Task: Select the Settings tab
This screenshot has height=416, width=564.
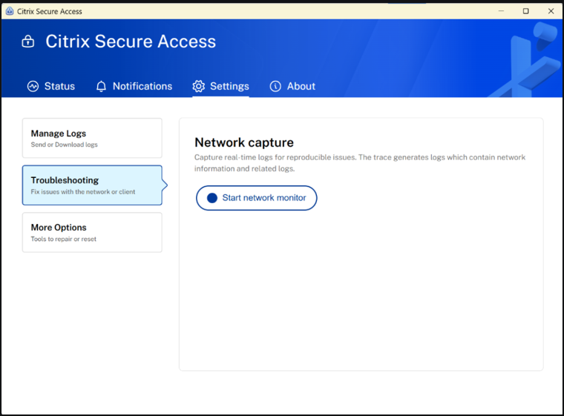Action: (x=220, y=86)
